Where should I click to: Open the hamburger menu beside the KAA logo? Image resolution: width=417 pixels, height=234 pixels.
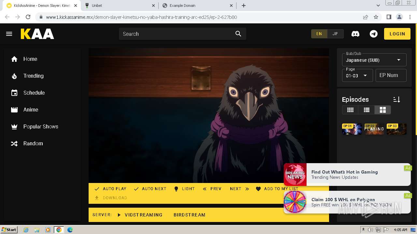(9, 34)
